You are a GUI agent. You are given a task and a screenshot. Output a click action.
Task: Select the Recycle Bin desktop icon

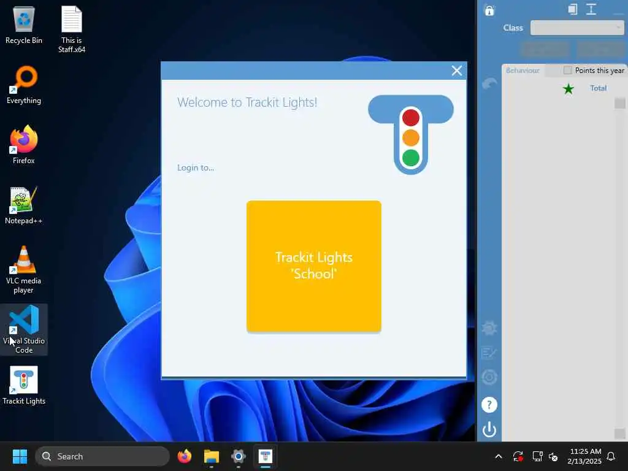tap(24, 25)
